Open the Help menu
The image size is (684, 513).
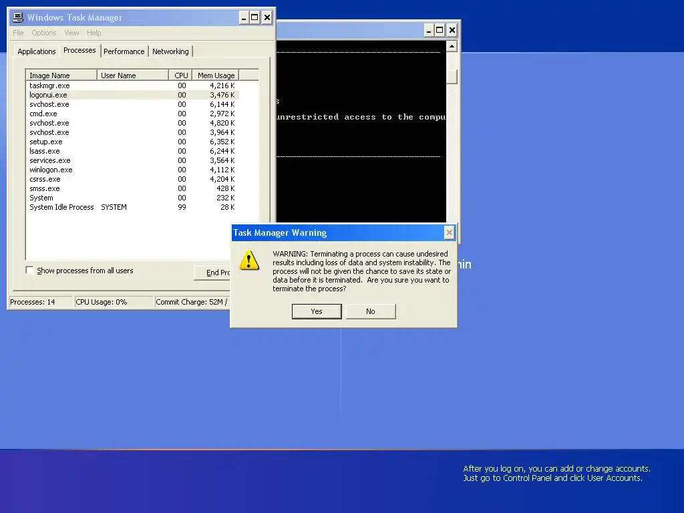94,33
